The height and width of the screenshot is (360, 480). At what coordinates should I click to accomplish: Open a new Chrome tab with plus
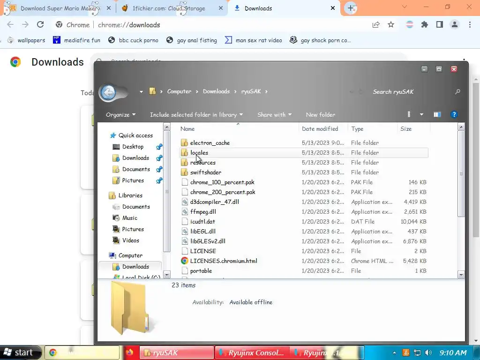[x=351, y=8]
